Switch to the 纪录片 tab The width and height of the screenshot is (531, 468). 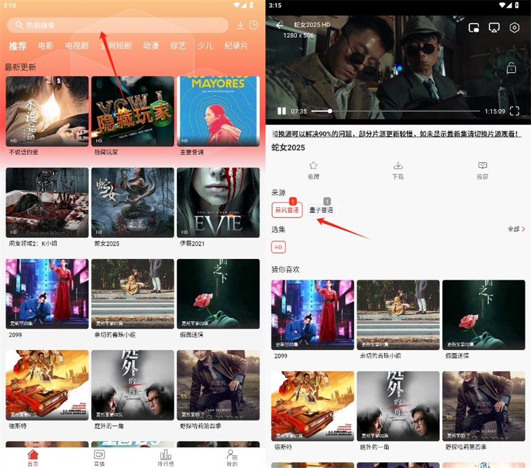coord(236,46)
